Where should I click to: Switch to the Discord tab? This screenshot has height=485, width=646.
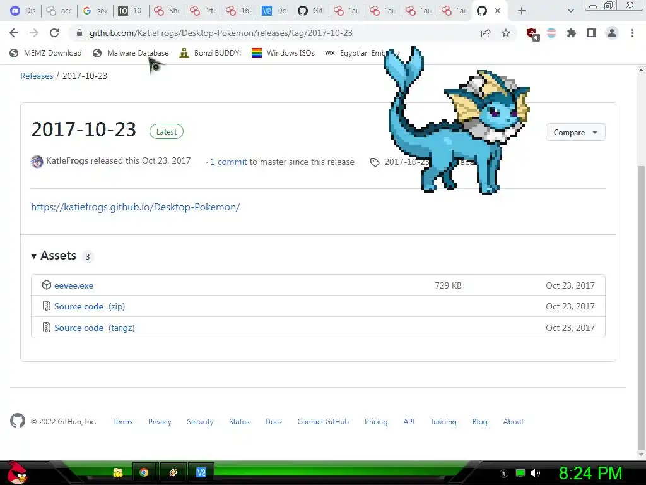(23, 11)
